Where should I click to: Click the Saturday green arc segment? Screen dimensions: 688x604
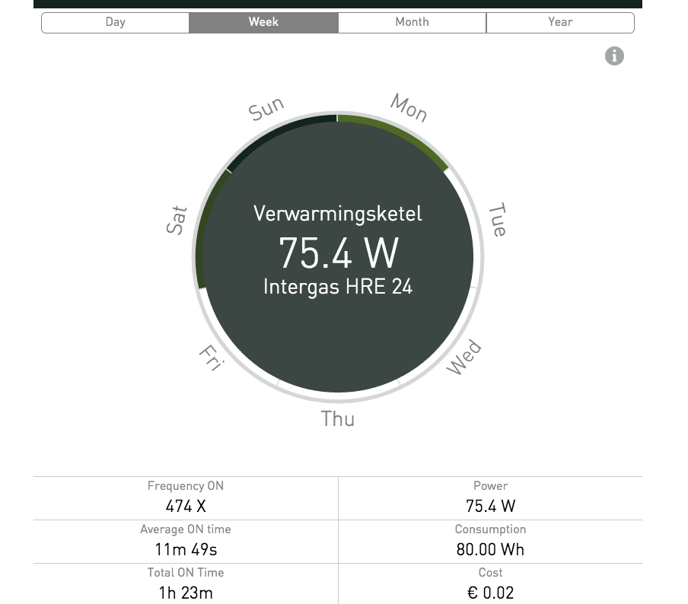[x=206, y=228]
